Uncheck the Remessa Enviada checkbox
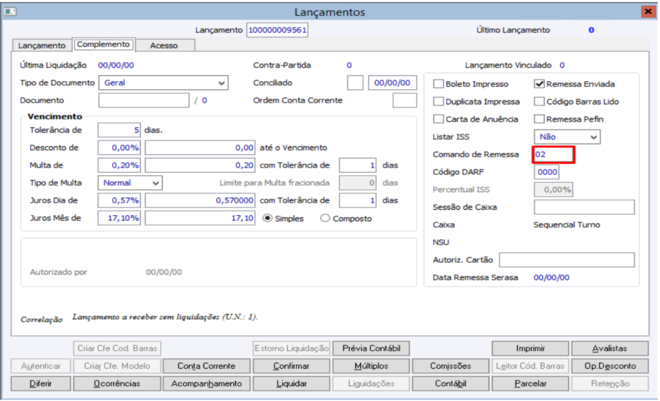660x401 pixels. click(539, 84)
